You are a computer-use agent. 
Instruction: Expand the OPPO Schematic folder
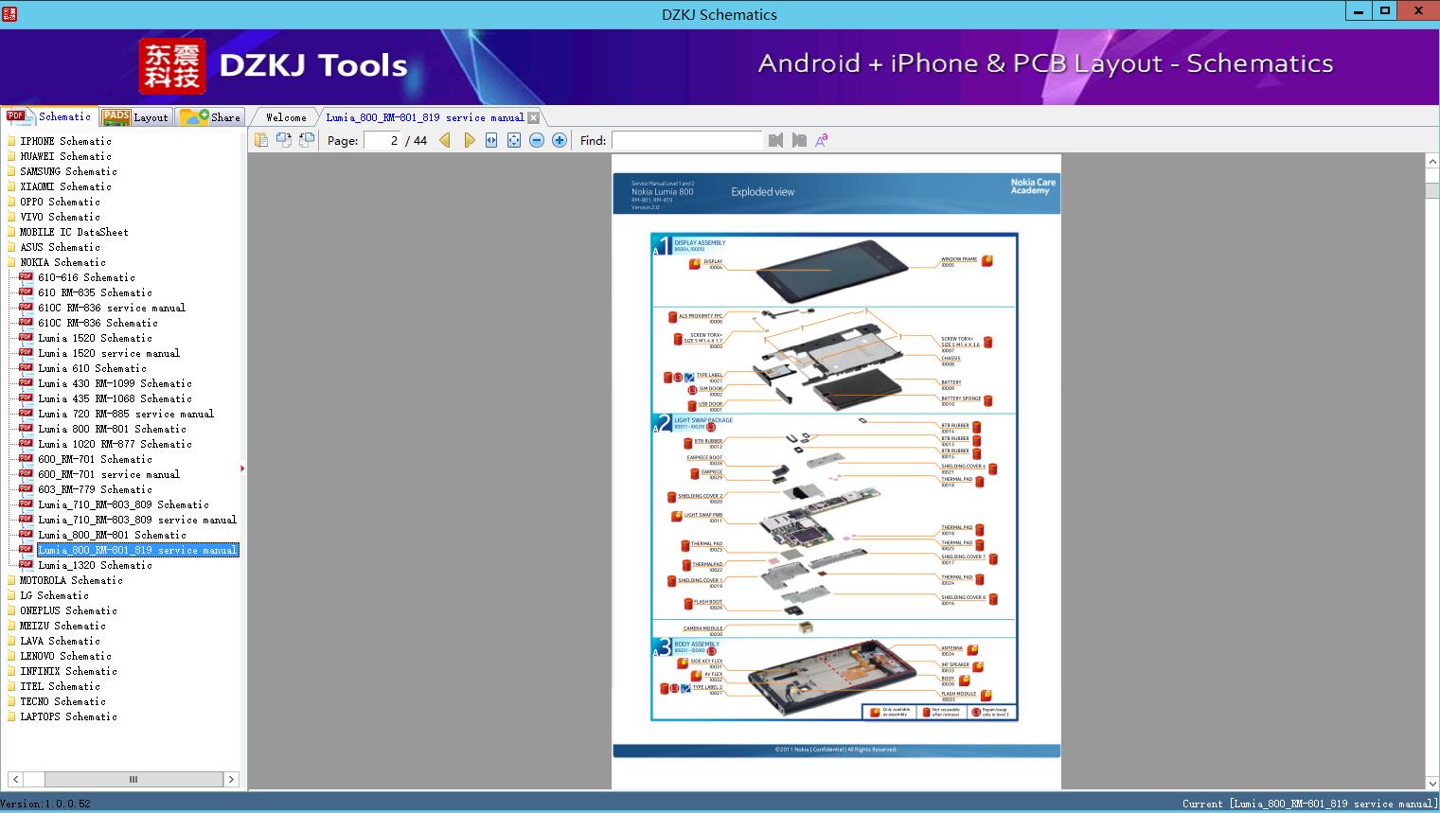point(60,202)
